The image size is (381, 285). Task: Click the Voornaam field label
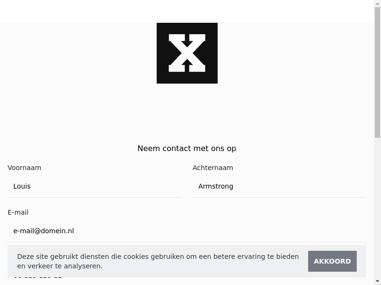[x=24, y=168]
